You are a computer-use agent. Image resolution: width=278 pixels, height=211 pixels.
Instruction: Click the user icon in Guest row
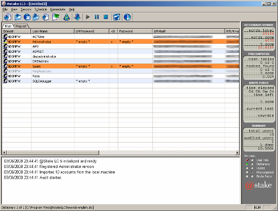pyautogui.click(x=5, y=66)
